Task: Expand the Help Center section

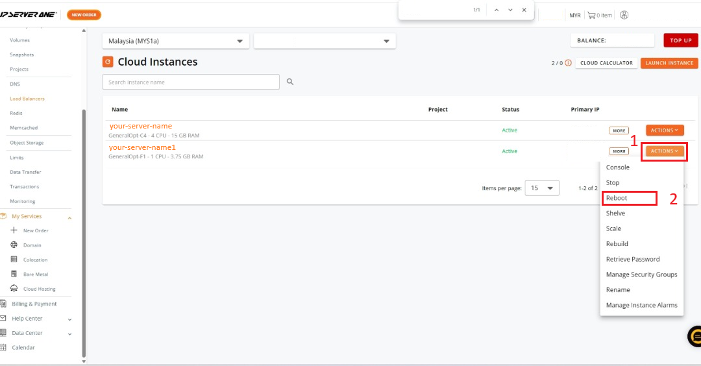Action: coord(69,319)
